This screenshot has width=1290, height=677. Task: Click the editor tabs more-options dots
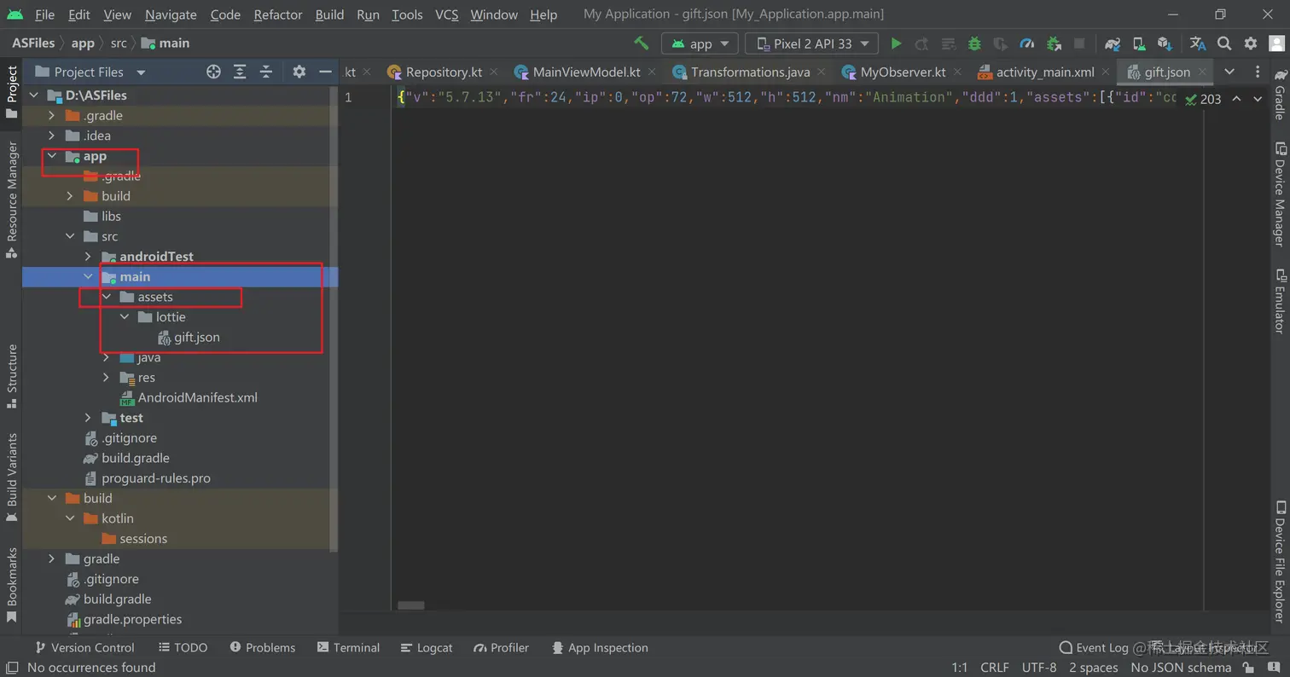[x=1258, y=72]
